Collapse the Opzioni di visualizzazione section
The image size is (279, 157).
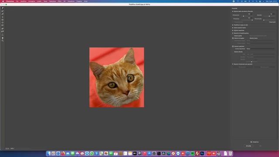tap(232, 33)
